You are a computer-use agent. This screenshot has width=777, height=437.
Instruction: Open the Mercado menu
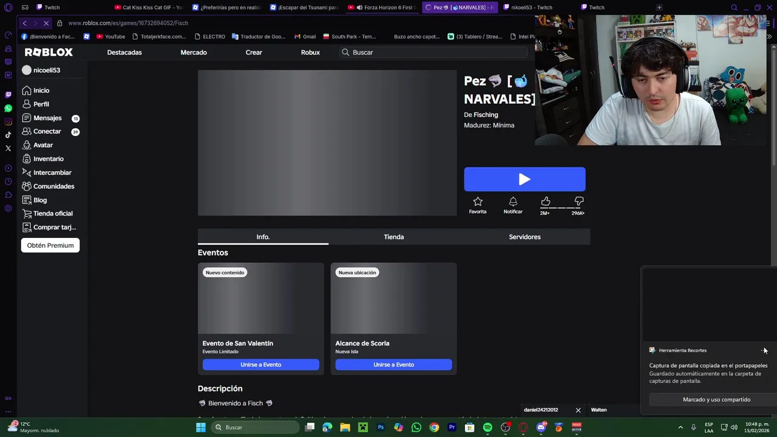(194, 52)
